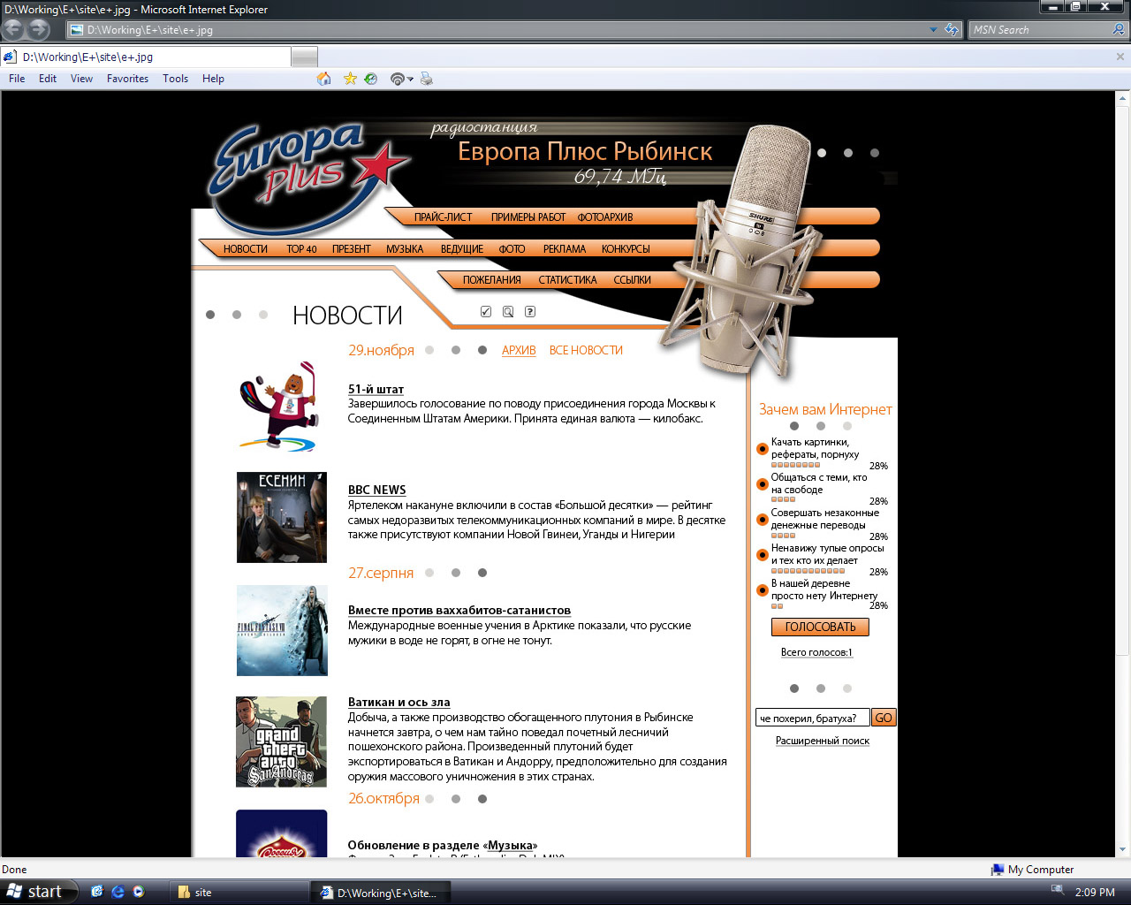Click the My Computer zone in status bar
Screen dimensions: 1131x905
pyautogui.click(x=1032, y=870)
